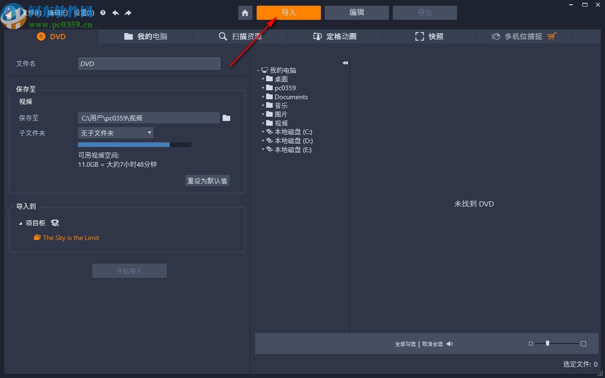Viewport: 605px width, 378px height.
Task: Open the Home screen icon
Action: [245, 13]
